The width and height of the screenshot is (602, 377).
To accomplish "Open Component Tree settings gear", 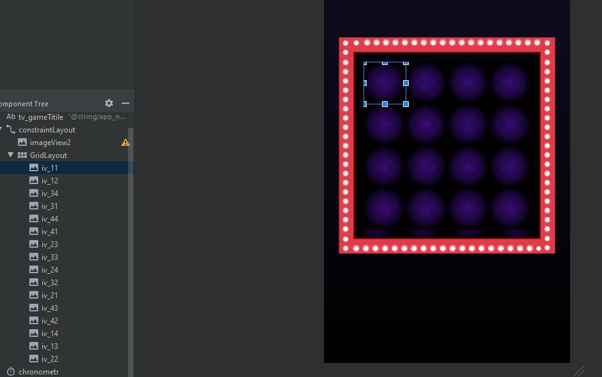I will coord(109,103).
